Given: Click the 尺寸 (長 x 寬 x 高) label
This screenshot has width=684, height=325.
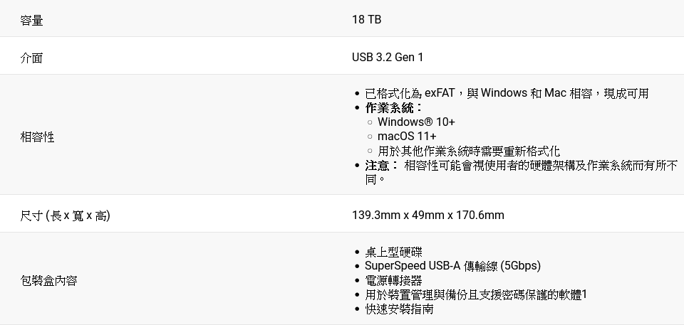Looking at the screenshot, I should click(65, 215).
